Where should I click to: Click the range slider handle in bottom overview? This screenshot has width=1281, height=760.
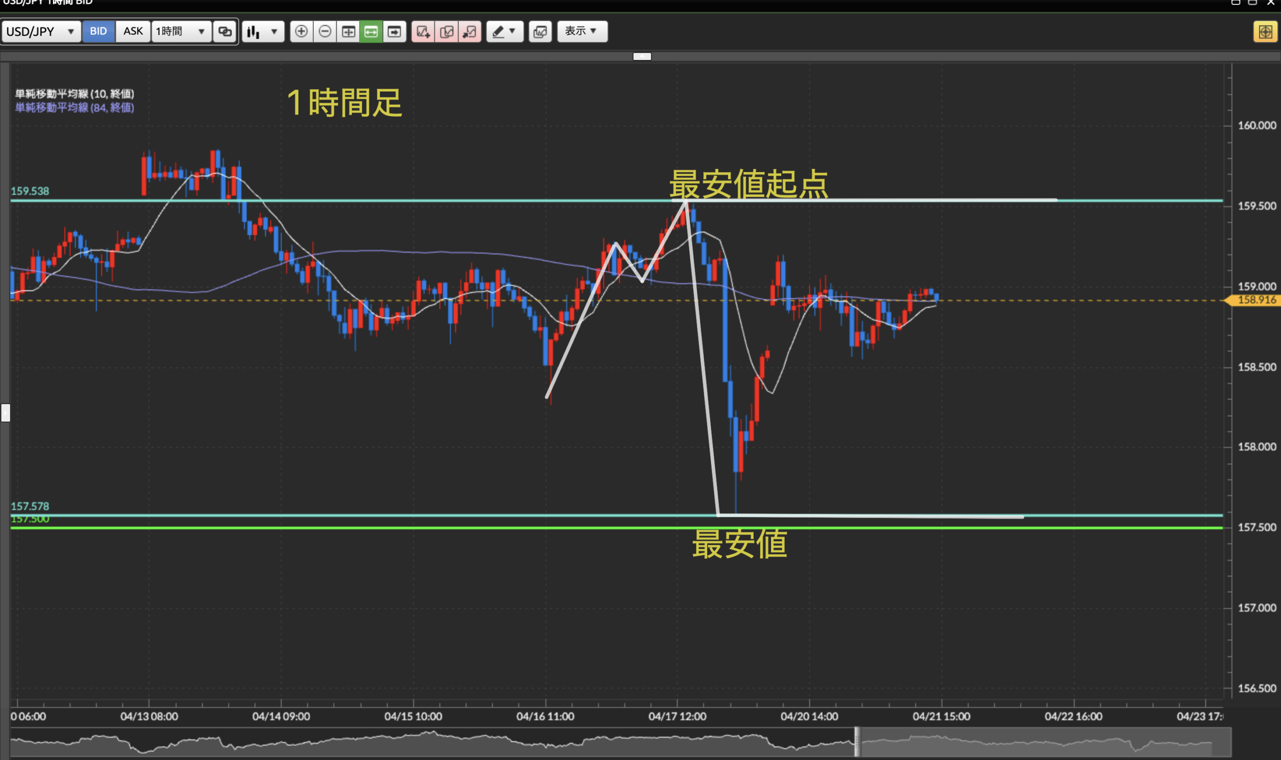pos(857,741)
